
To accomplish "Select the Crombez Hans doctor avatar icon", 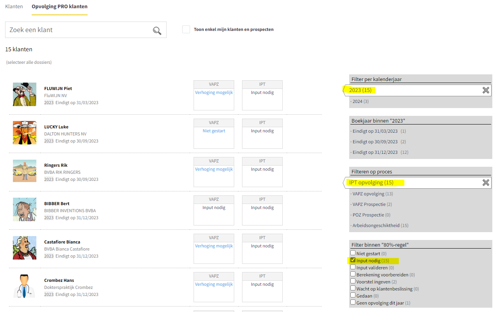I will (x=24, y=286).
